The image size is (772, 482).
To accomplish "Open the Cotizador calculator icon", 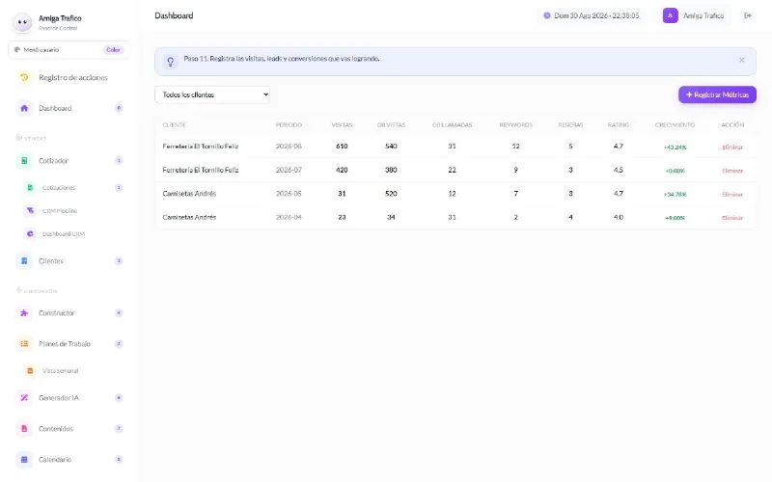I will pyautogui.click(x=24, y=160).
